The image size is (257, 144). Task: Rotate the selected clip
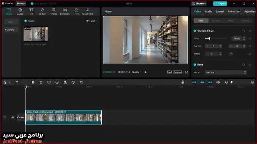tap(73, 82)
